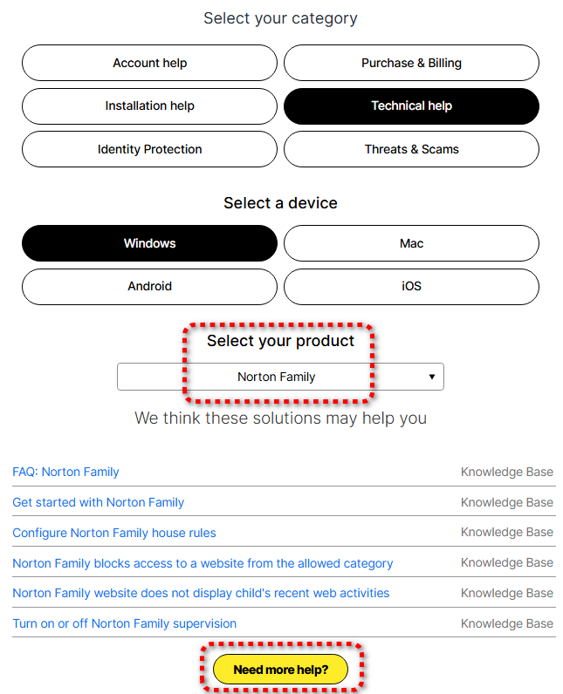Choose Mac as the device
Screen dimensions: 563x694
(x=411, y=243)
